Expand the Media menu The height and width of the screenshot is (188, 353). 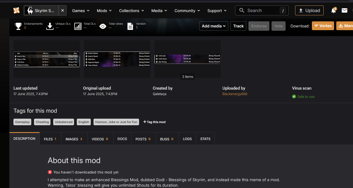pos(159,11)
